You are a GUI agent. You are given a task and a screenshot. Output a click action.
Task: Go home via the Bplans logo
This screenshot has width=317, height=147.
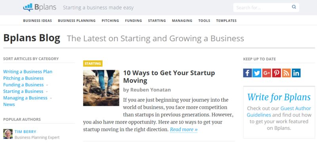coord(40,7)
